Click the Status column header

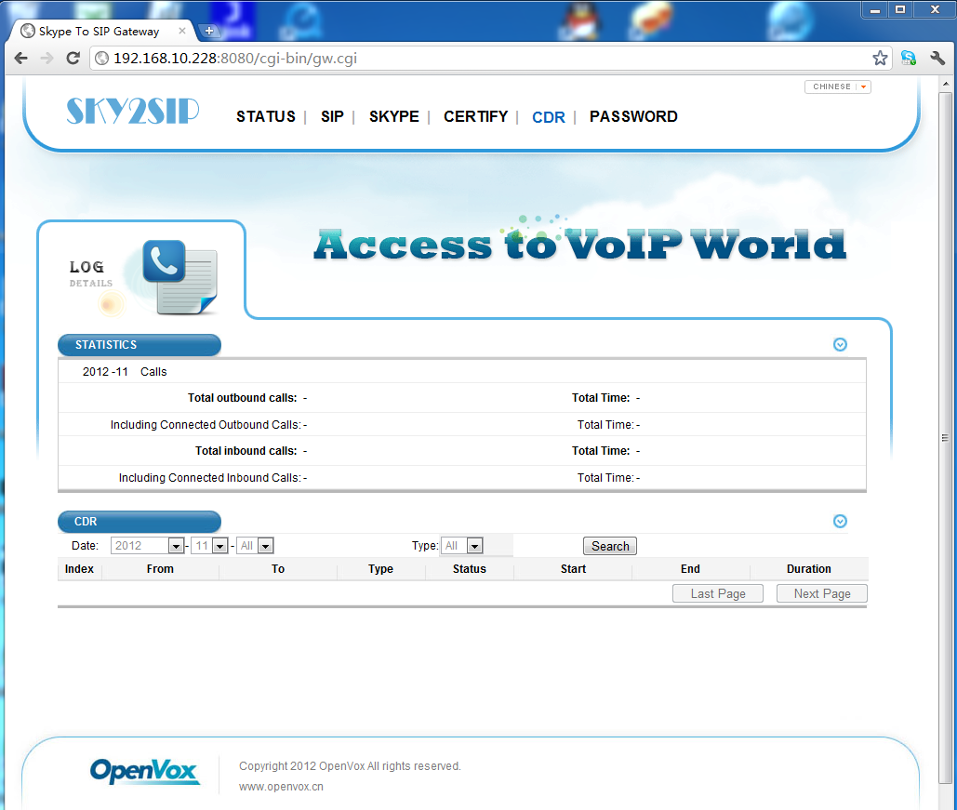[x=470, y=569]
